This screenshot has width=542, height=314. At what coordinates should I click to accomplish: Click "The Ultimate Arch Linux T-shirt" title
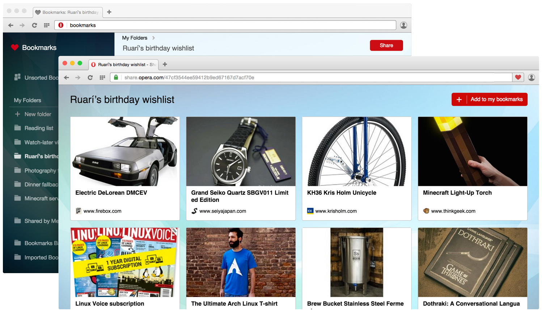click(x=234, y=304)
